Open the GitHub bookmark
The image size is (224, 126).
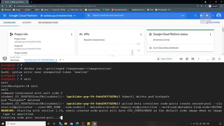click(36, 10)
